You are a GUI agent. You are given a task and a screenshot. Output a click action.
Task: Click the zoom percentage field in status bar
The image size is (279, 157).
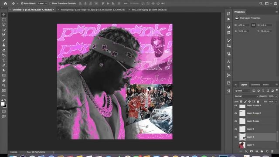click(14, 152)
